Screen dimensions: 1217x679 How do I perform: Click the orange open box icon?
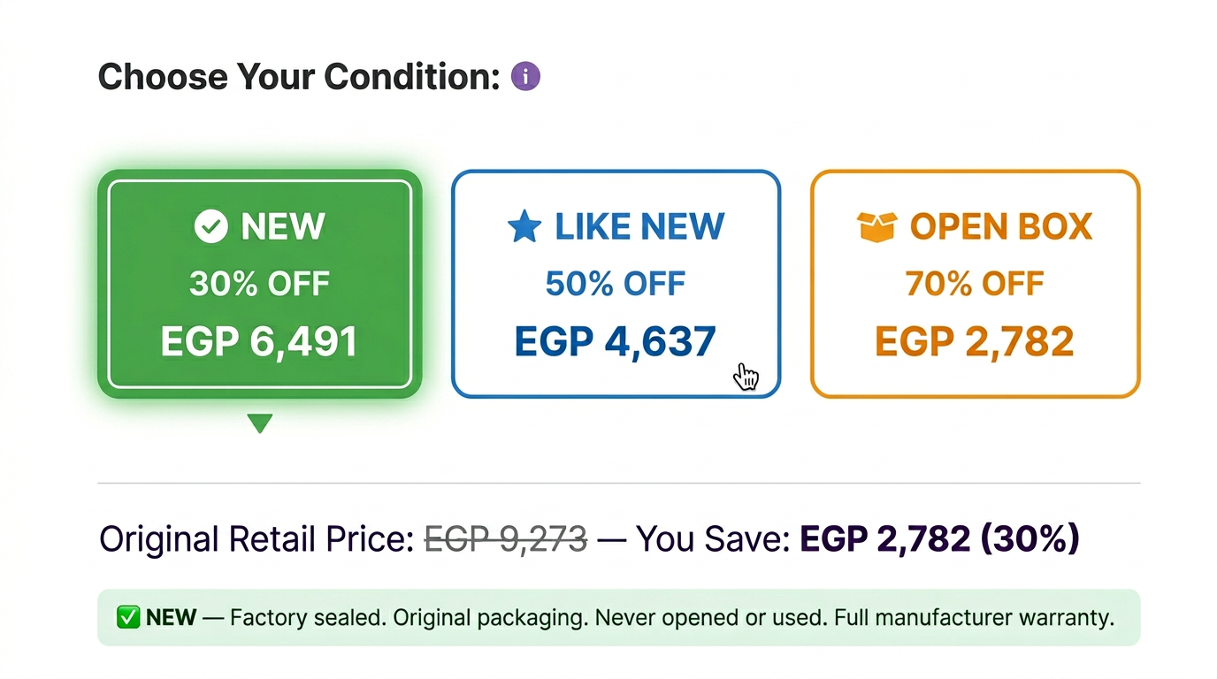point(876,227)
